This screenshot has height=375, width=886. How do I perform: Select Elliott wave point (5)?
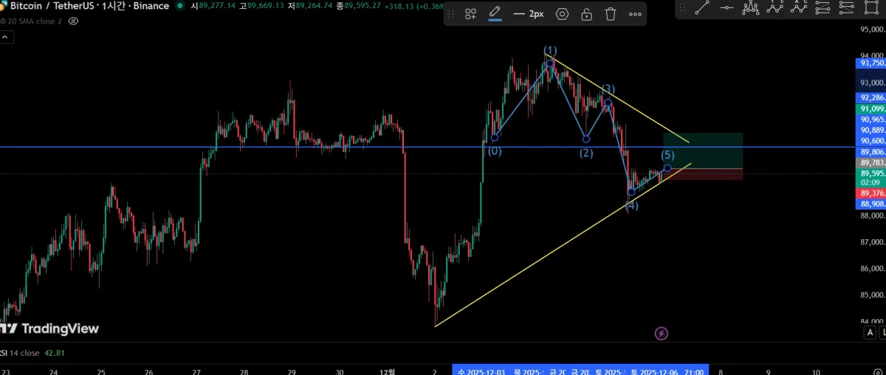click(667, 168)
